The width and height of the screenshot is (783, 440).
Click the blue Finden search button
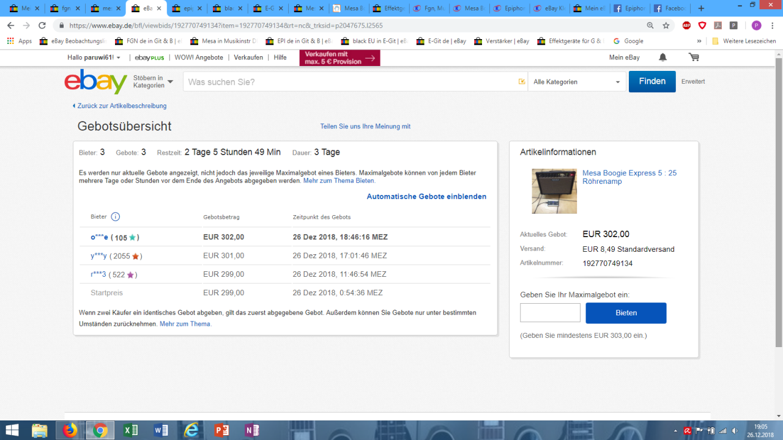(652, 82)
